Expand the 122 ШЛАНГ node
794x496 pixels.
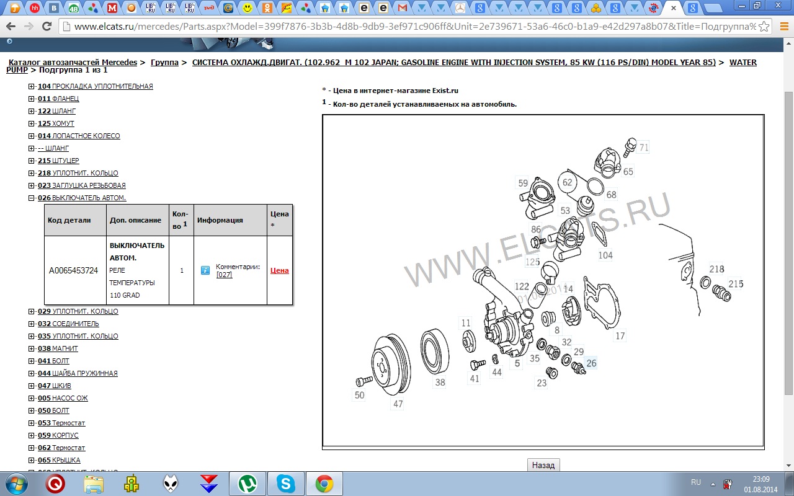click(x=32, y=112)
